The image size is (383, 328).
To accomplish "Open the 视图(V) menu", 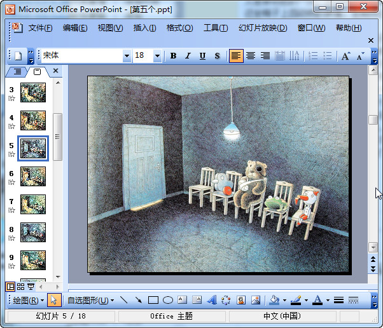I will click(x=111, y=28).
